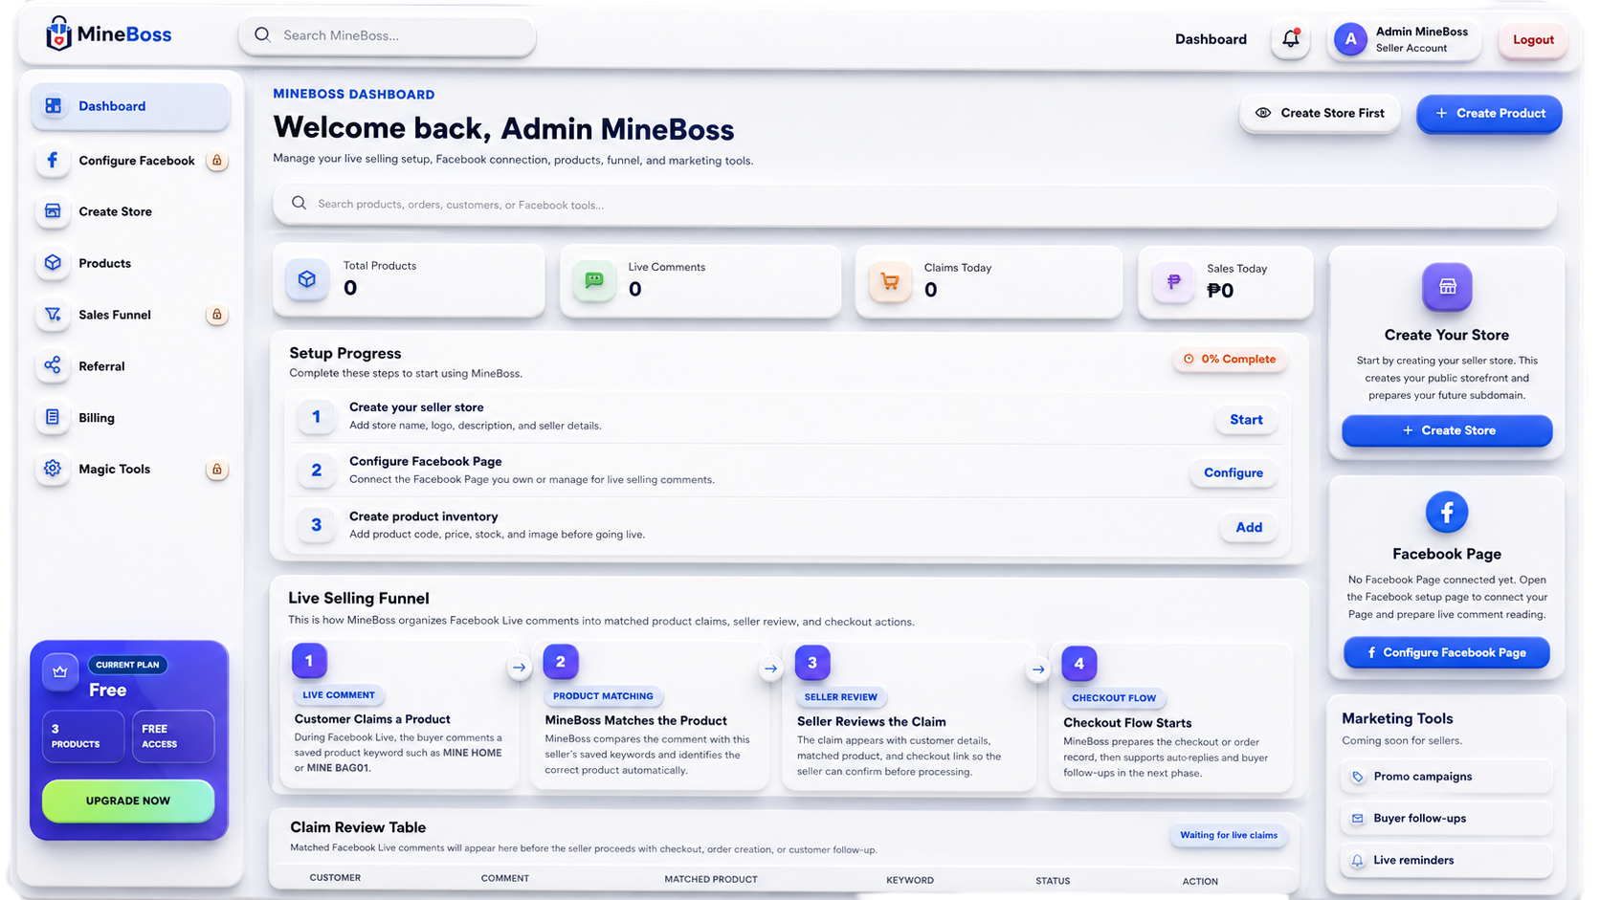Click the MATCHED PRODUCT column header

(711, 879)
